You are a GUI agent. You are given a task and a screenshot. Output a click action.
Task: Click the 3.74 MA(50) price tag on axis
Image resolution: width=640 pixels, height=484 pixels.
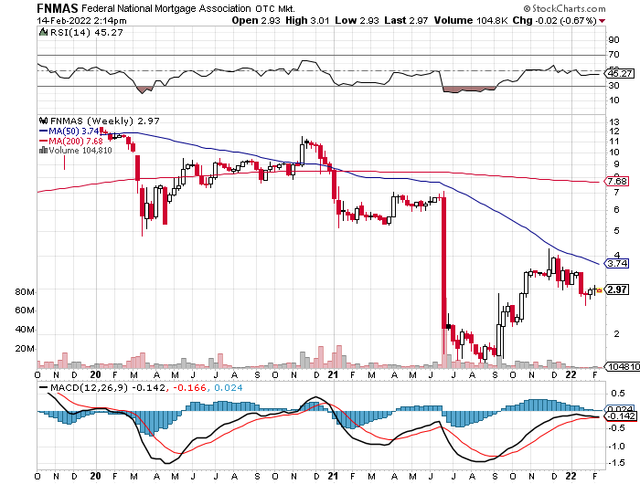pyautogui.click(x=616, y=263)
